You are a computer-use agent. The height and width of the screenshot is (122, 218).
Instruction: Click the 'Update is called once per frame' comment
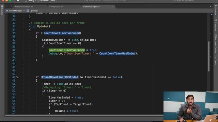click(x=57, y=23)
